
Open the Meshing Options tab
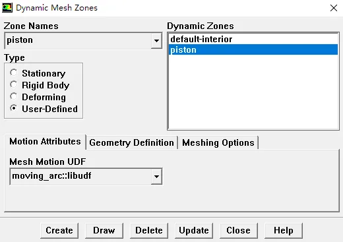point(218,142)
